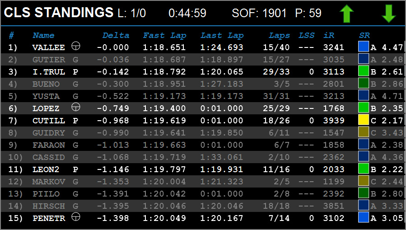
Task: Click the Last Lap column header
Action: 222,35
